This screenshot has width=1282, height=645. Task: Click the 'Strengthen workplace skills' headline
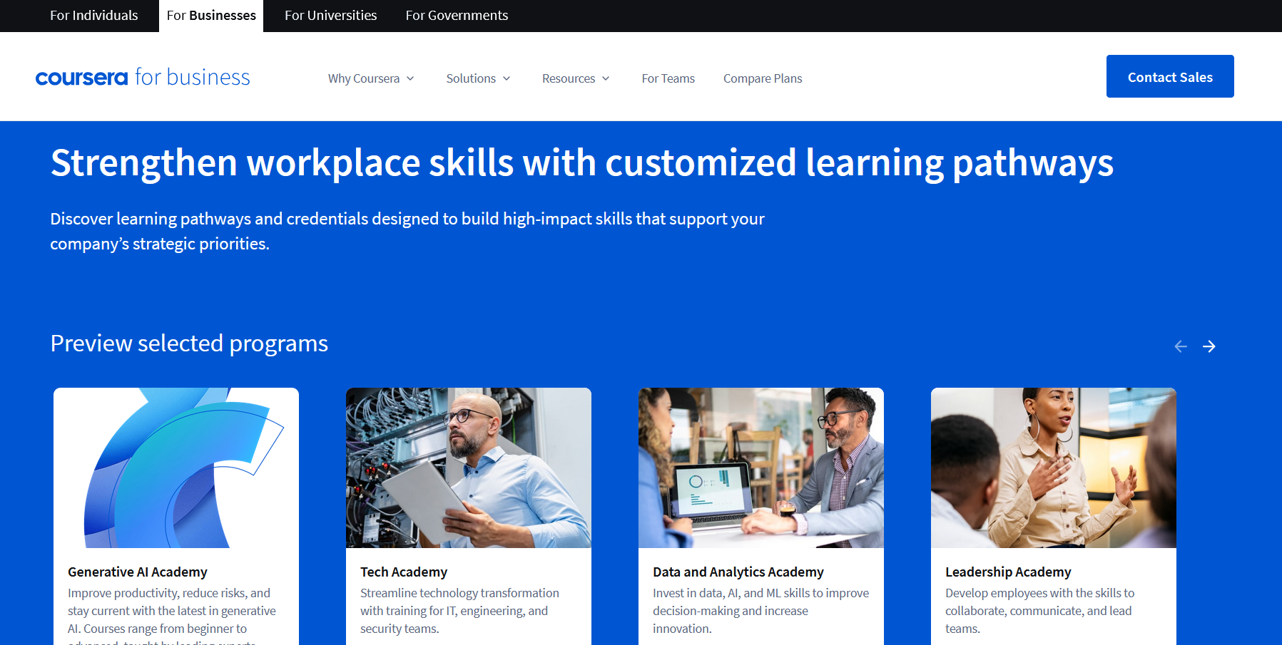click(581, 163)
